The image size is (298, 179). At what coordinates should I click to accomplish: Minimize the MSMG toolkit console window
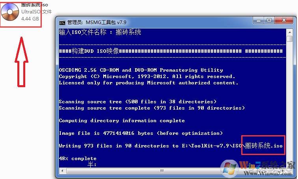pyautogui.click(x=259, y=21)
